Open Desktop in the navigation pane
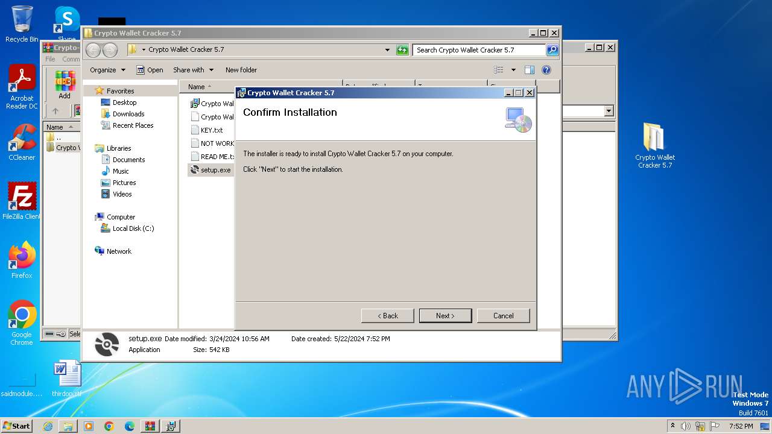This screenshot has height=434, width=772. pos(119,102)
